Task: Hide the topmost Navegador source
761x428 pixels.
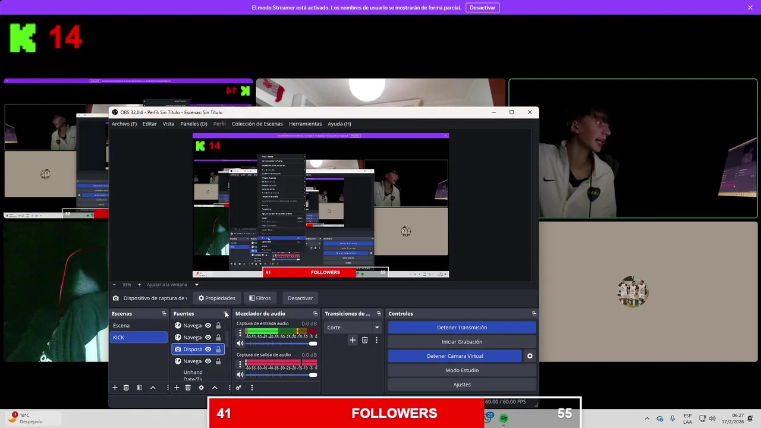Action: pos(208,326)
